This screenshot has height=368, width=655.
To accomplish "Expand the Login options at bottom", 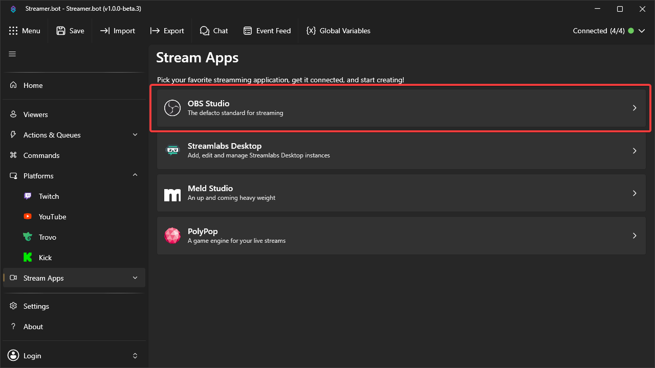I will pos(135,355).
